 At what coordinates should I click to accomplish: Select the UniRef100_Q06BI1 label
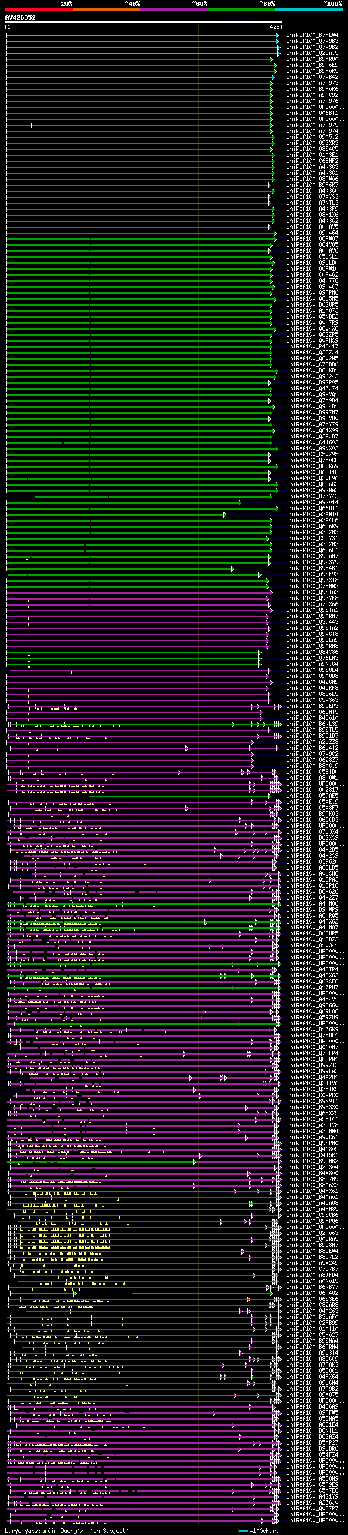(x=312, y=113)
